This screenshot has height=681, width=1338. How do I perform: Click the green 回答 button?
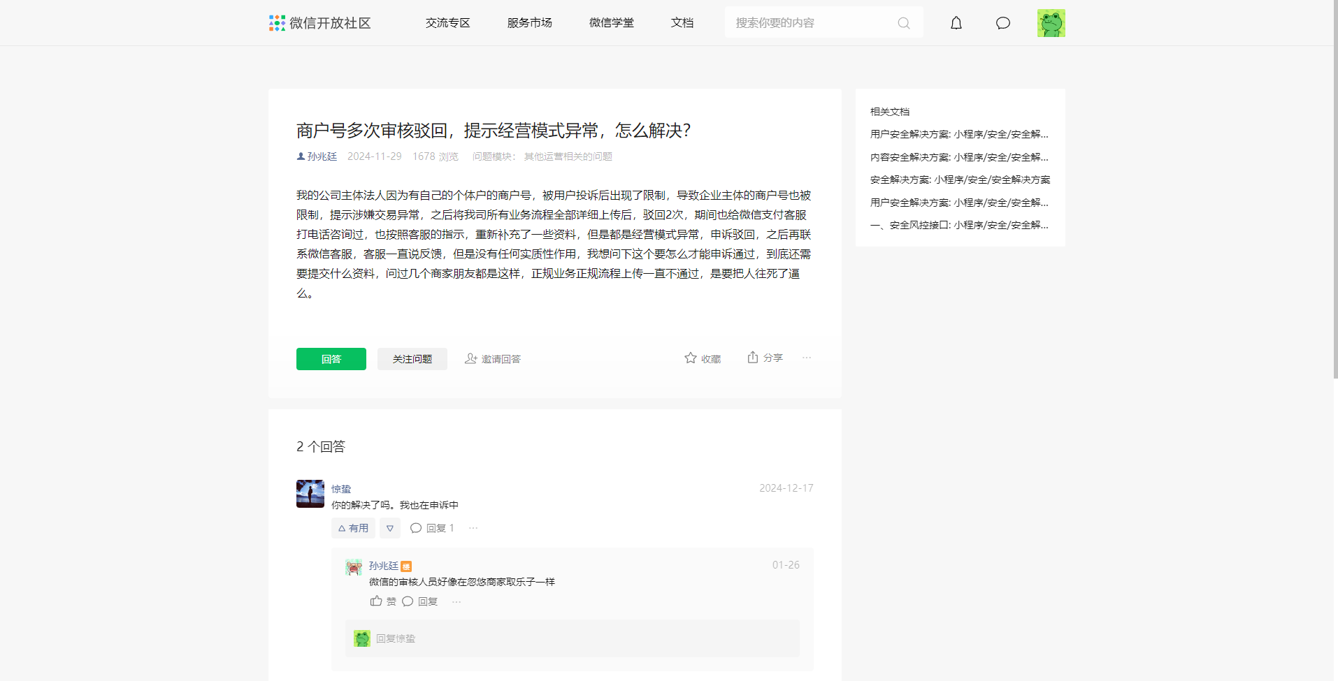tap(331, 359)
